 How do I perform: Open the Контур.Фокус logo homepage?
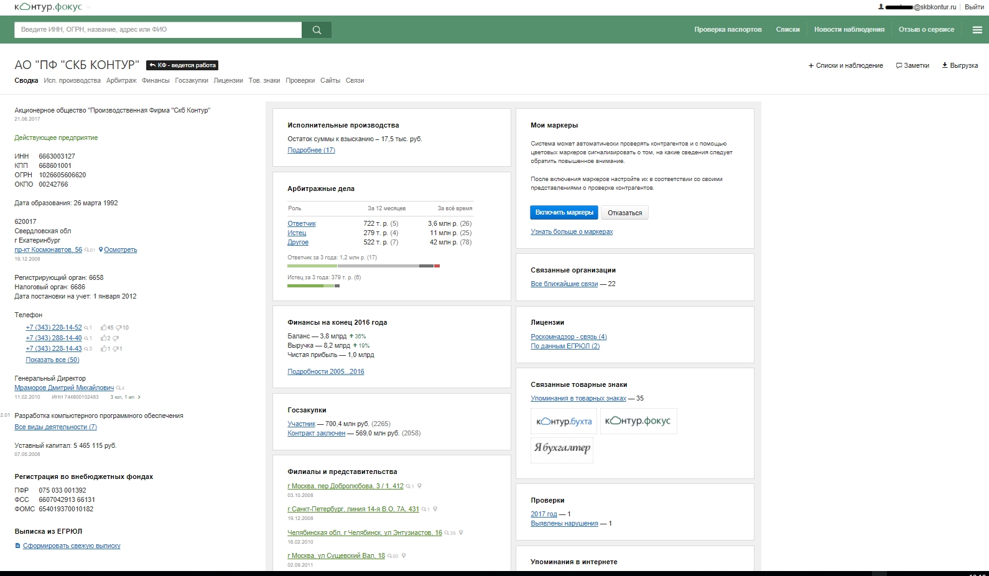click(x=48, y=7)
